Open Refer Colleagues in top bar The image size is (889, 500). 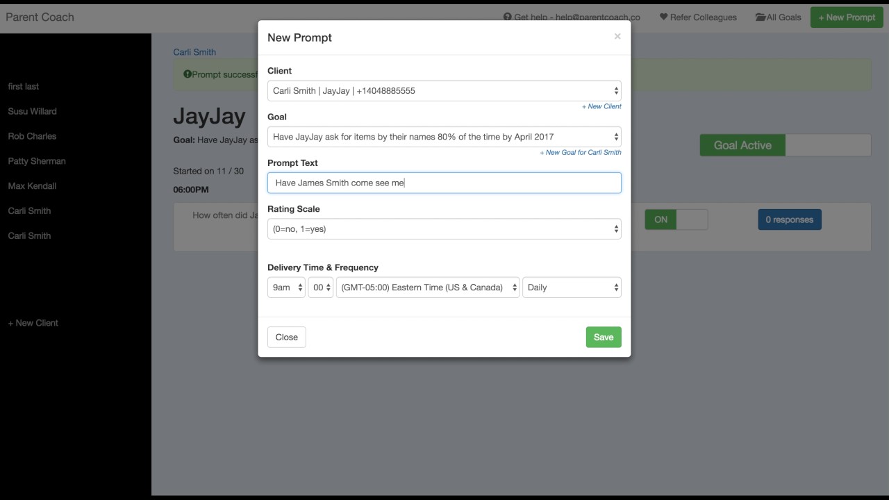tap(698, 17)
